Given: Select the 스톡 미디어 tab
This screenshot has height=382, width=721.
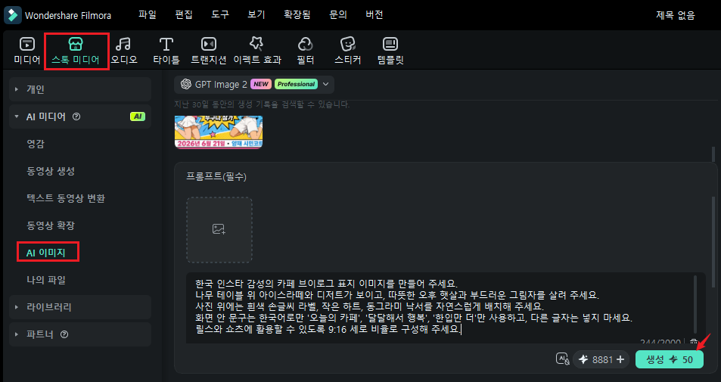Looking at the screenshot, I should point(76,51).
